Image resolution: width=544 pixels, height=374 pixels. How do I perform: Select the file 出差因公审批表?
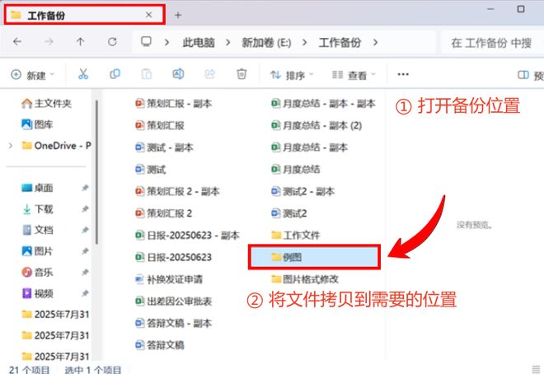pos(173,302)
